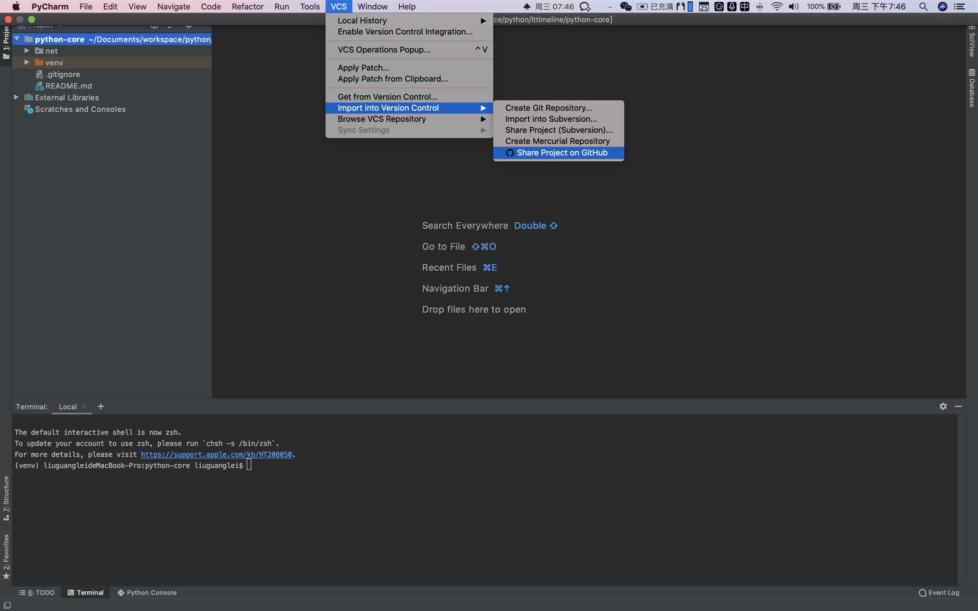Choose Create Mercurial Repository
Screen dimensions: 978x611
pyautogui.click(x=558, y=141)
